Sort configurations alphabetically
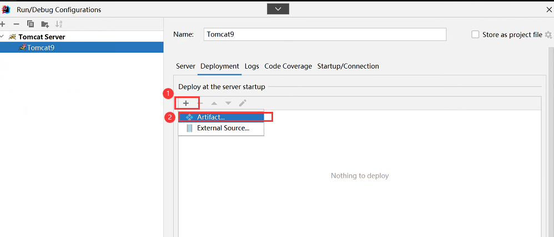The height and width of the screenshot is (237, 554). tap(59, 24)
